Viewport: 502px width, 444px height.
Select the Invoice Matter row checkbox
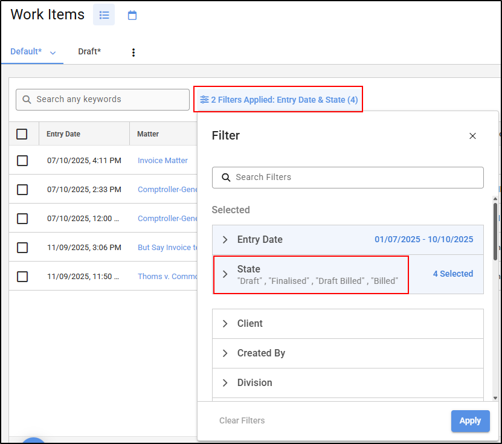coord(22,161)
